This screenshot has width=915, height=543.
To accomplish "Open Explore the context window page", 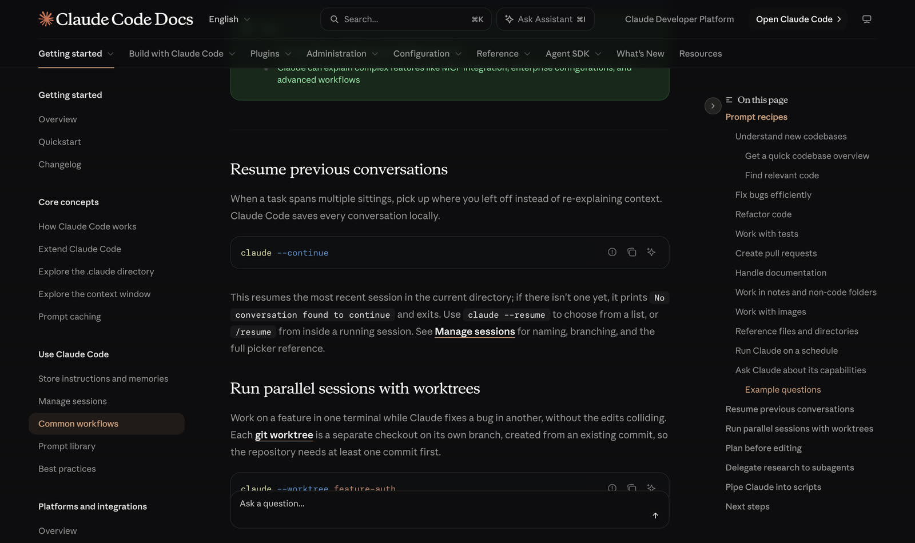I will pyautogui.click(x=94, y=294).
